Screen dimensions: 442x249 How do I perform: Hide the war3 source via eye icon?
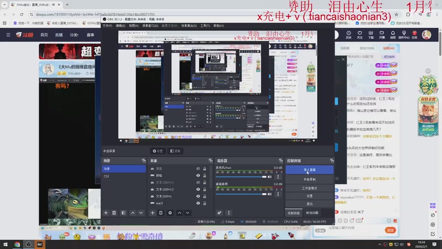[198, 203]
